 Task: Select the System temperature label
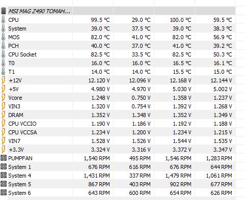point(17,28)
